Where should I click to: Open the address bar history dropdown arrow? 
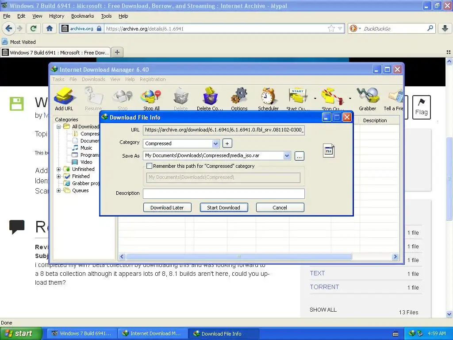pyautogui.click(x=340, y=28)
